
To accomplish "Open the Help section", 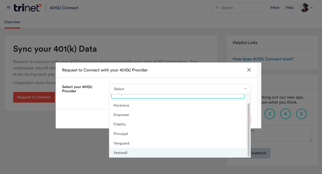I will 290,7.
